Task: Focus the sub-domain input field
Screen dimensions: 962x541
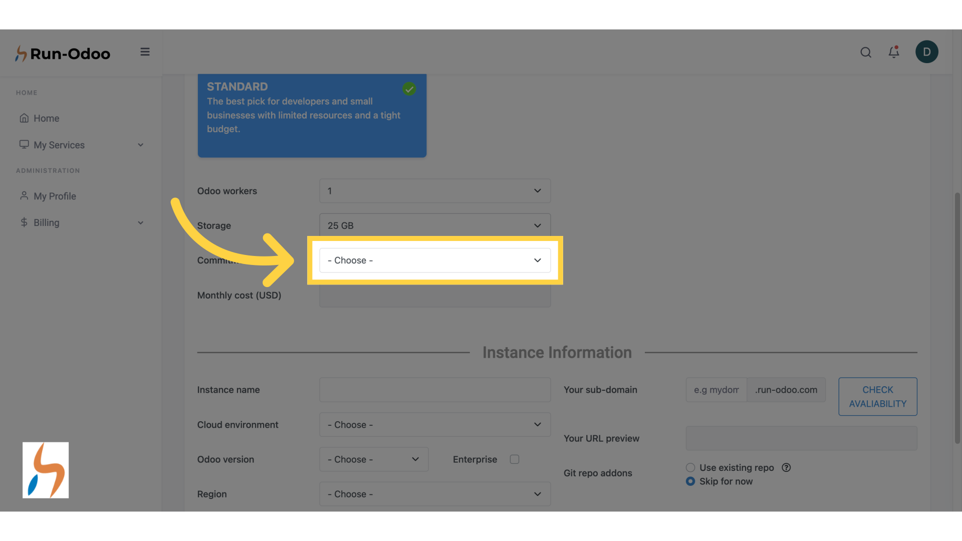Action: [716, 390]
